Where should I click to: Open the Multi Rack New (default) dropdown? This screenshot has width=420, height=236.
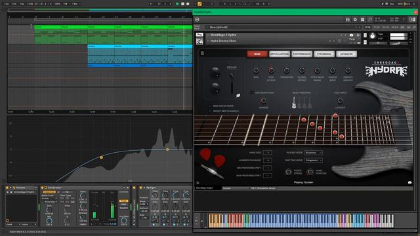[283, 28]
